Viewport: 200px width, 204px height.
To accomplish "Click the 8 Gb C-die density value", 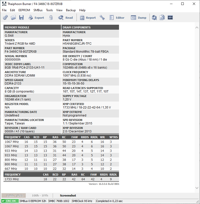I will pos(85,60).
